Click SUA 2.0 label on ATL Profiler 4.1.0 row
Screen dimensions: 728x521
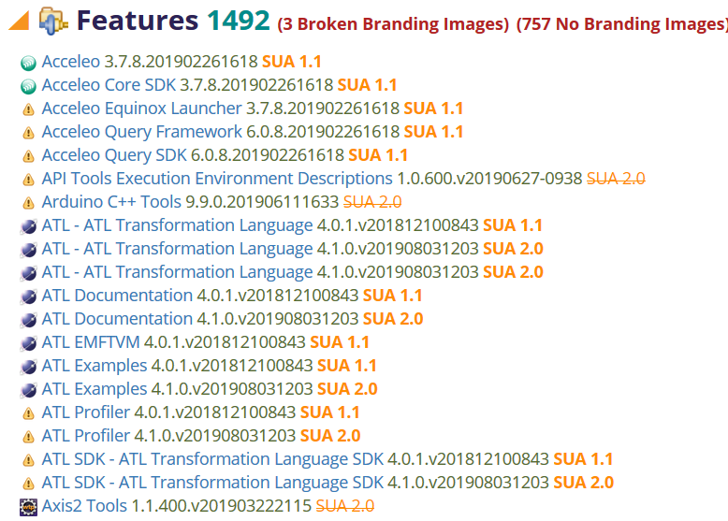pos(330,436)
